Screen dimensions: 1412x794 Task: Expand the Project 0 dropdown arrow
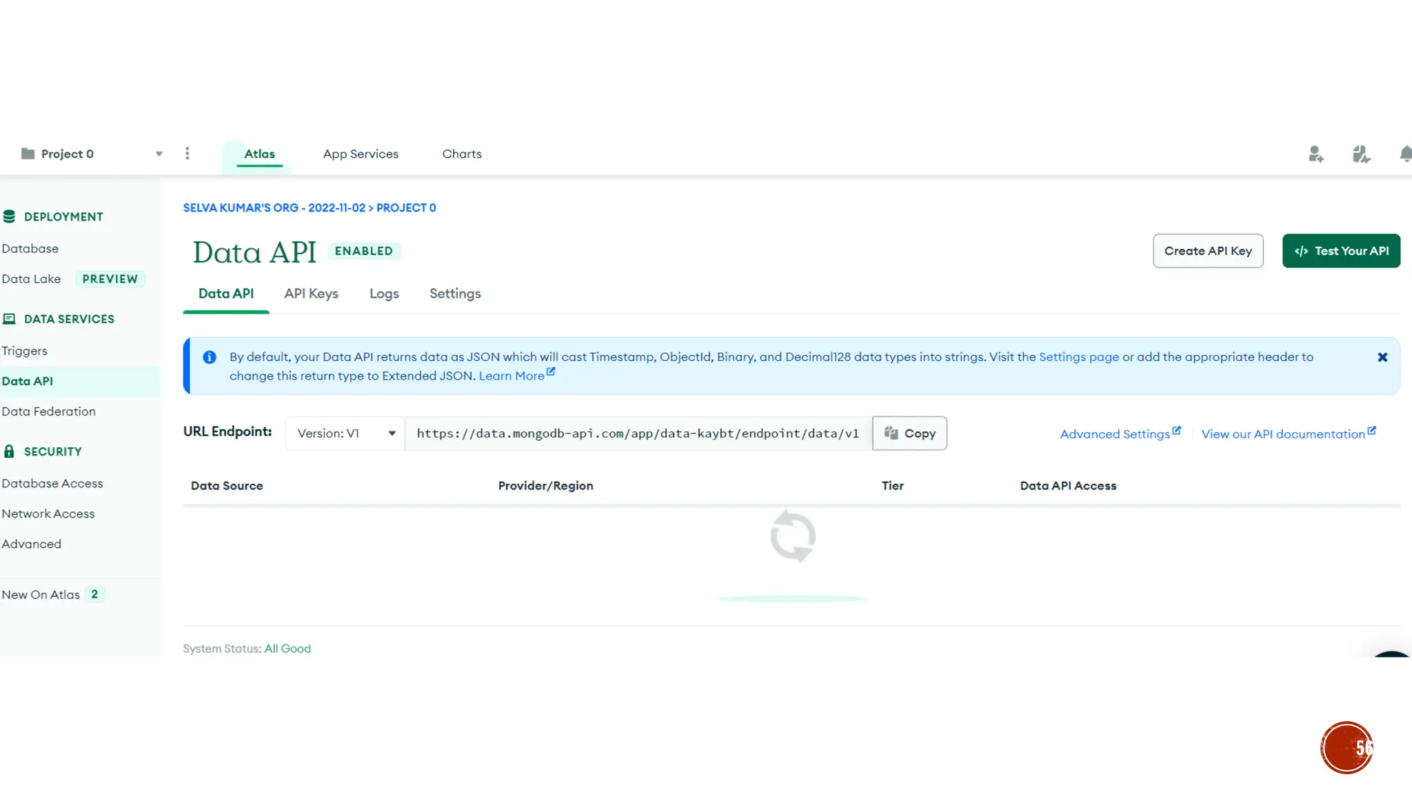159,154
